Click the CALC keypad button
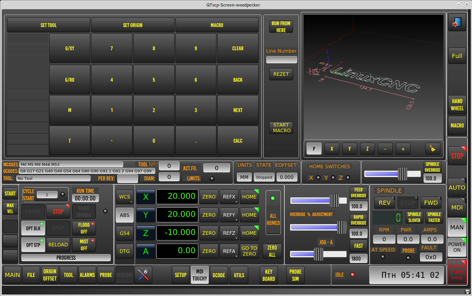Viewport: 472px width, 296px height. [x=238, y=141]
